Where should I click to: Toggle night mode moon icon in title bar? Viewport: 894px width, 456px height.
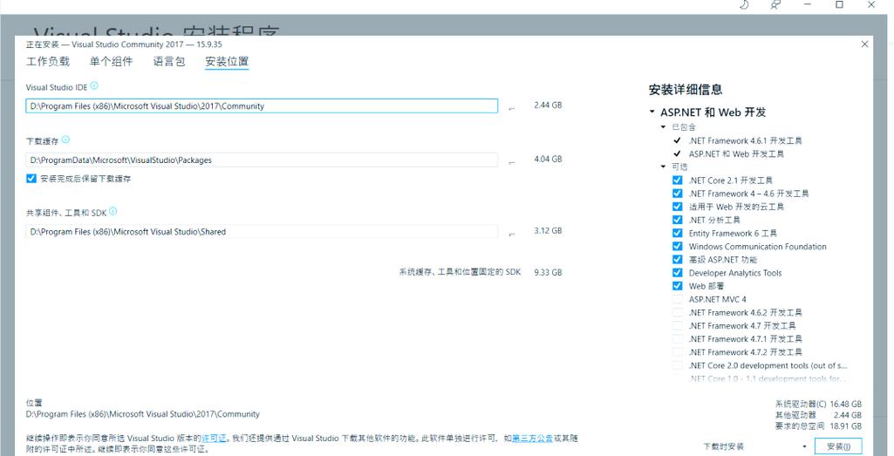[x=743, y=4]
